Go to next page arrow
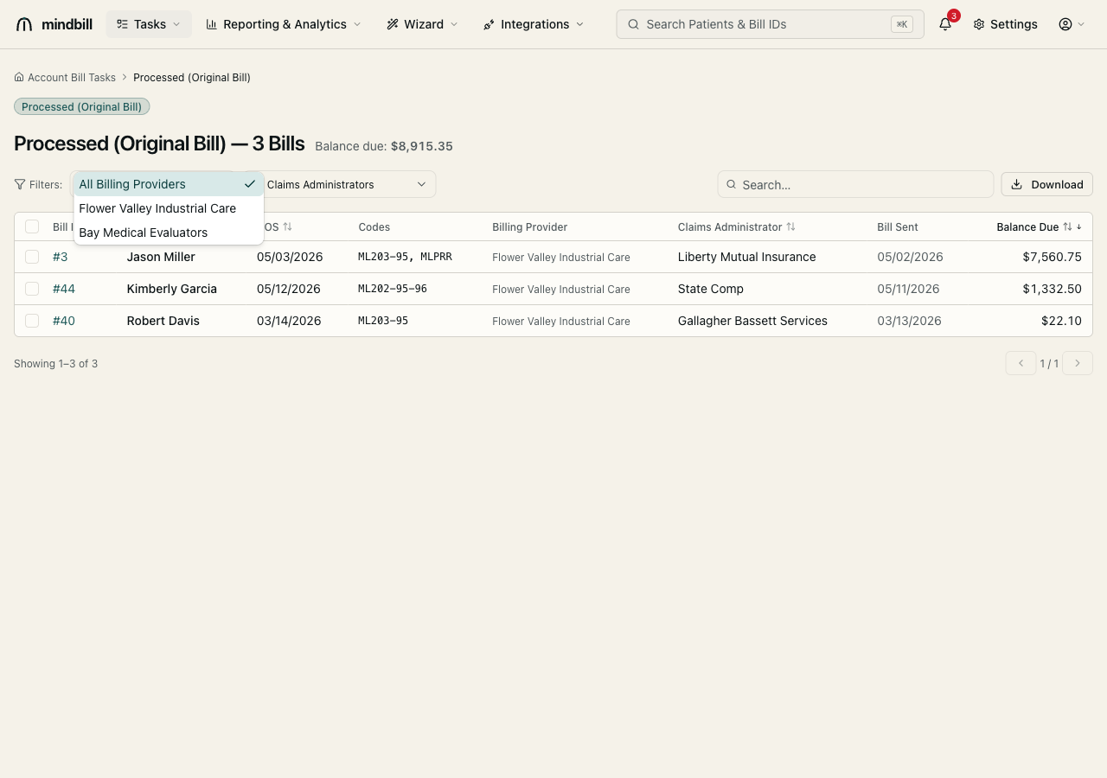 click(x=1078, y=363)
